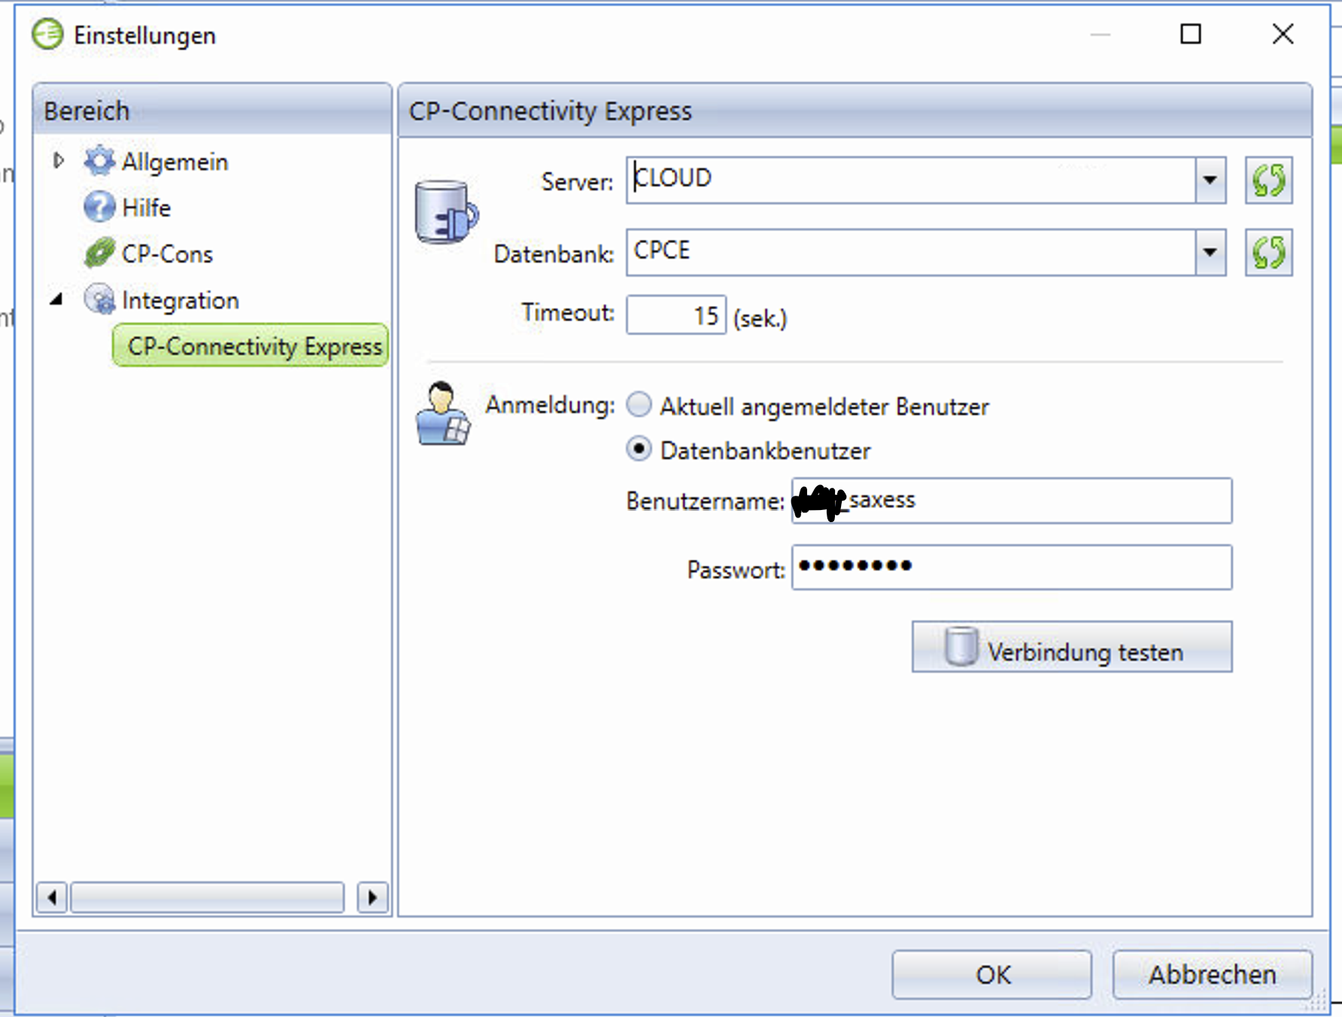
Task: Select Aktuell angemeldeter Benutzer radio option
Action: (x=639, y=405)
